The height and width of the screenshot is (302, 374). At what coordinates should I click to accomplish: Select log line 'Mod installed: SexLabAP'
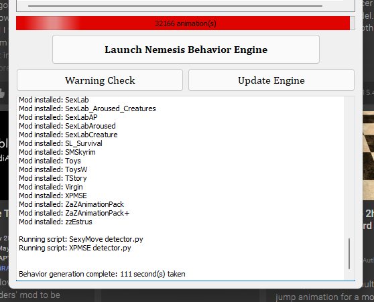click(x=58, y=117)
